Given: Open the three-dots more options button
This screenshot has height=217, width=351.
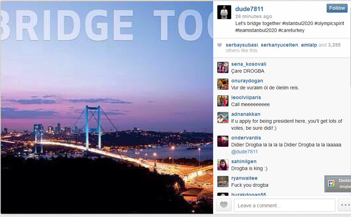Looking at the screenshot, I should 345,205.
